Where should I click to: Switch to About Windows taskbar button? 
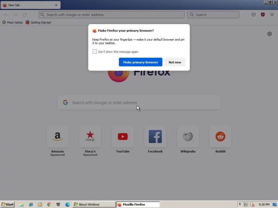point(94,204)
